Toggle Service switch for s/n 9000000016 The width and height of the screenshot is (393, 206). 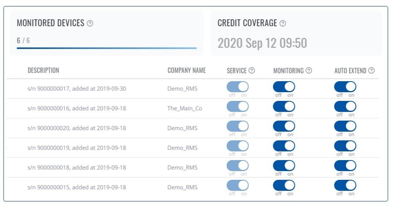coord(238,106)
